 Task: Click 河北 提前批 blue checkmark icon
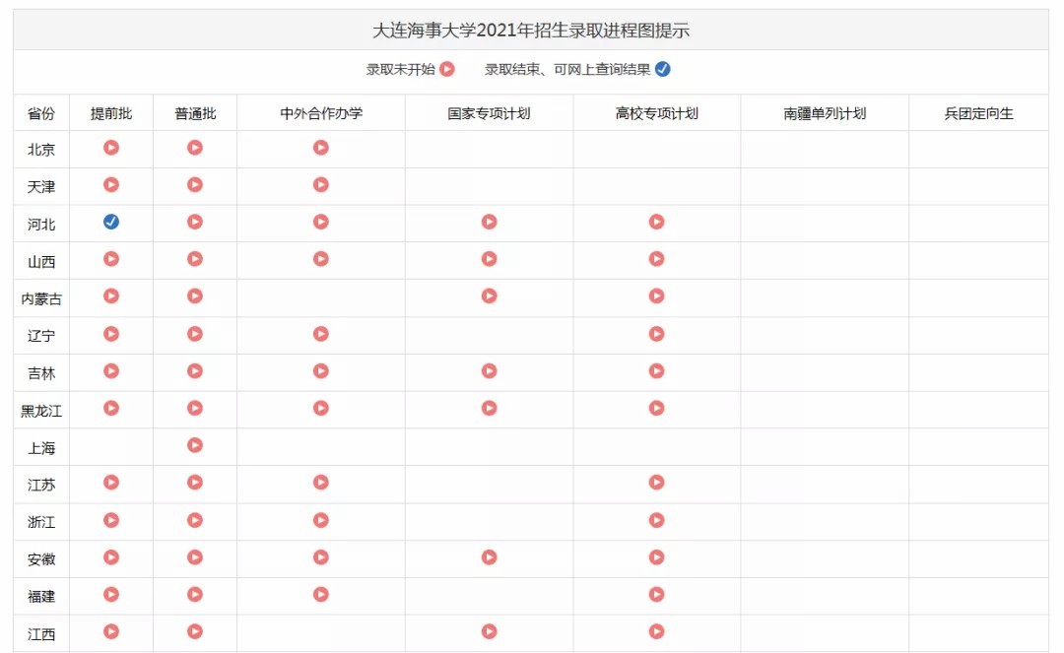coord(111,222)
